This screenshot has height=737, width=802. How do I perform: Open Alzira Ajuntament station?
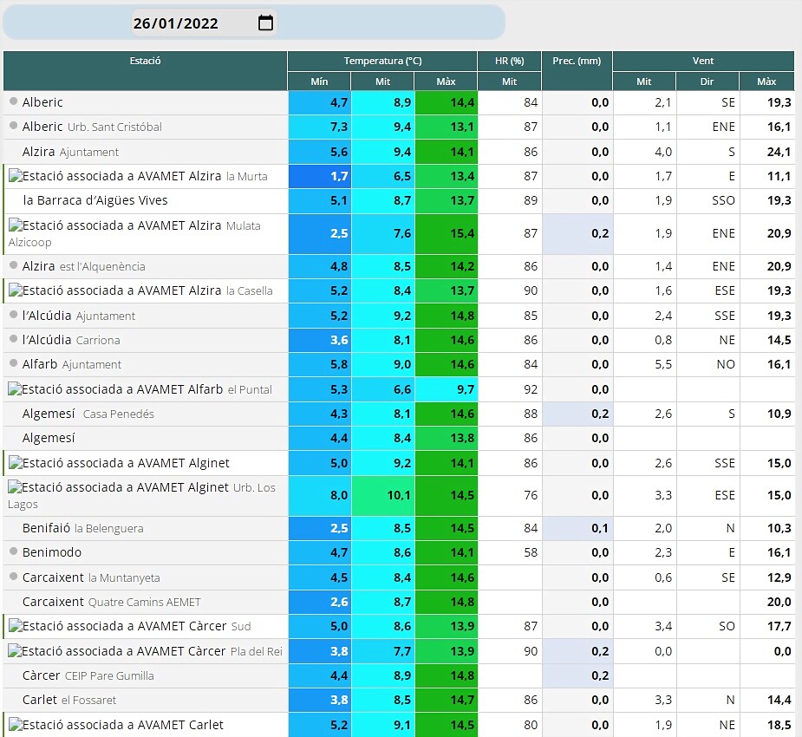70,152
